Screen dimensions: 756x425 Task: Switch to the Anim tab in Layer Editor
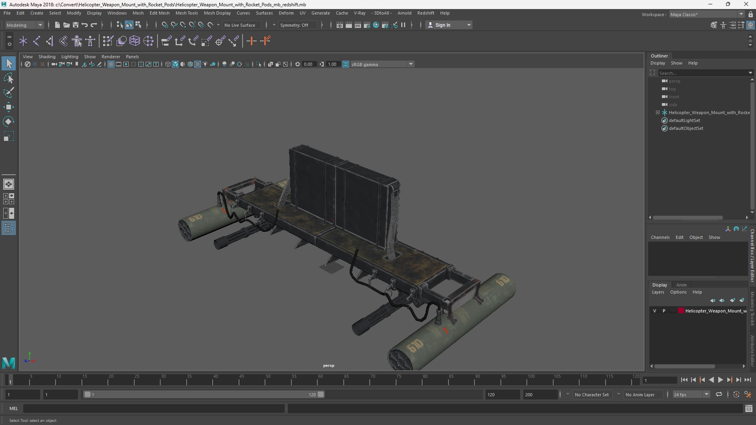pos(681,285)
